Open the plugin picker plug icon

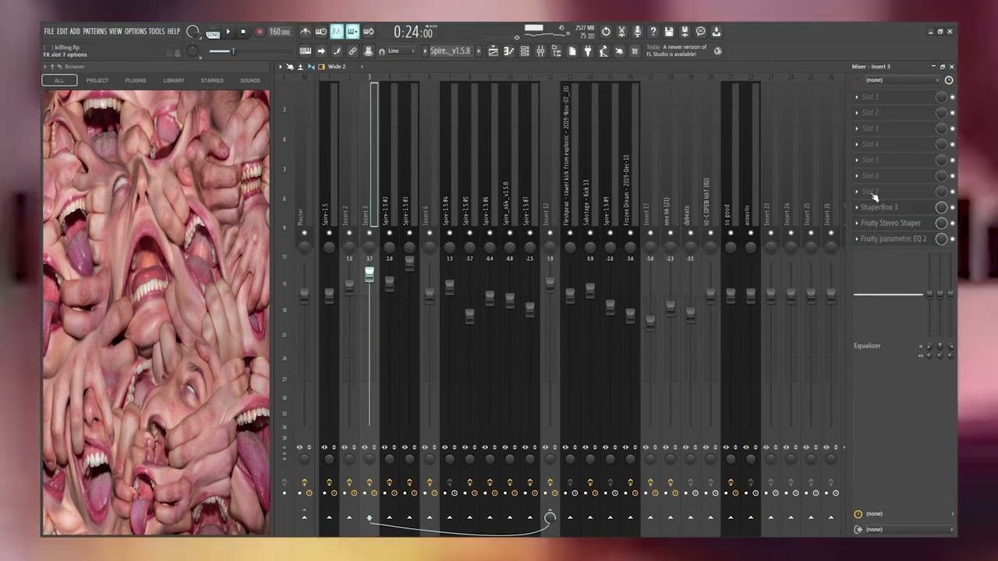(x=588, y=51)
